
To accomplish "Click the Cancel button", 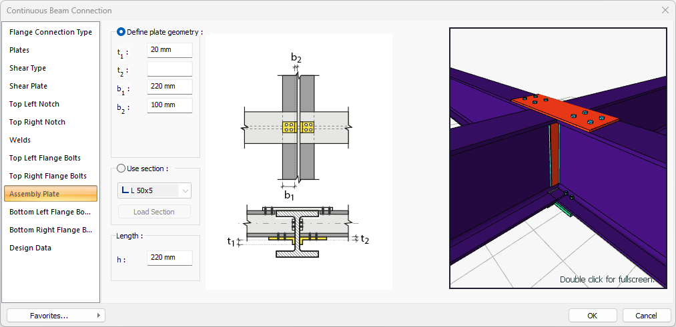I will 646,316.
